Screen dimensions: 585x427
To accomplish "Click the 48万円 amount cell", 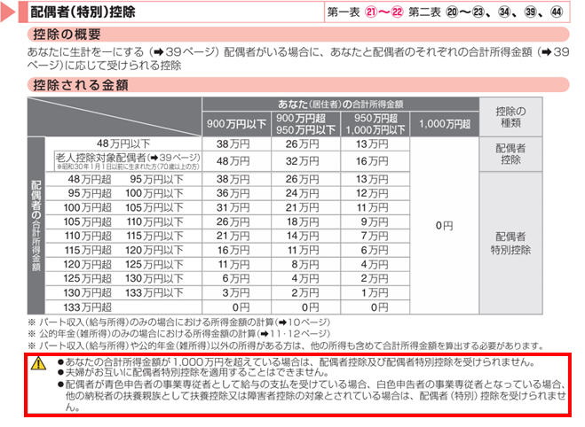I will click(236, 161).
